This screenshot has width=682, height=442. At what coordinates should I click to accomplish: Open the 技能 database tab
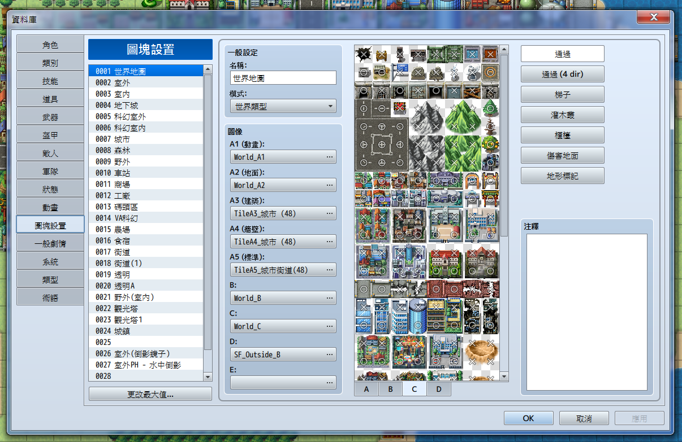click(x=50, y=81)
